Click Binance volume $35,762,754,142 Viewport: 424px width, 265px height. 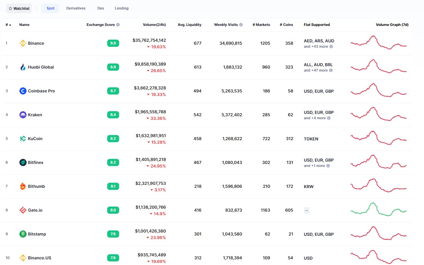coord(149,40)
